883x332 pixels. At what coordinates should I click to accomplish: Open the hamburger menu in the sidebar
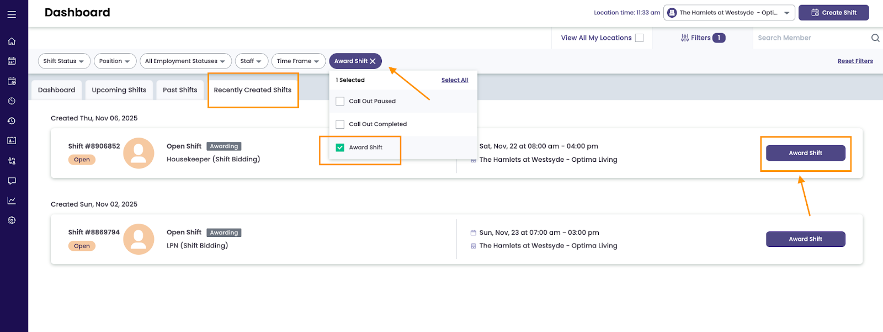[x=12, y=15]
